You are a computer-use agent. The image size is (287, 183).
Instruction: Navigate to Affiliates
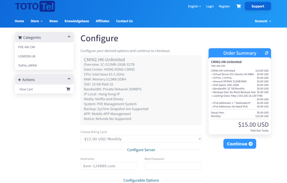click(102, 21)
